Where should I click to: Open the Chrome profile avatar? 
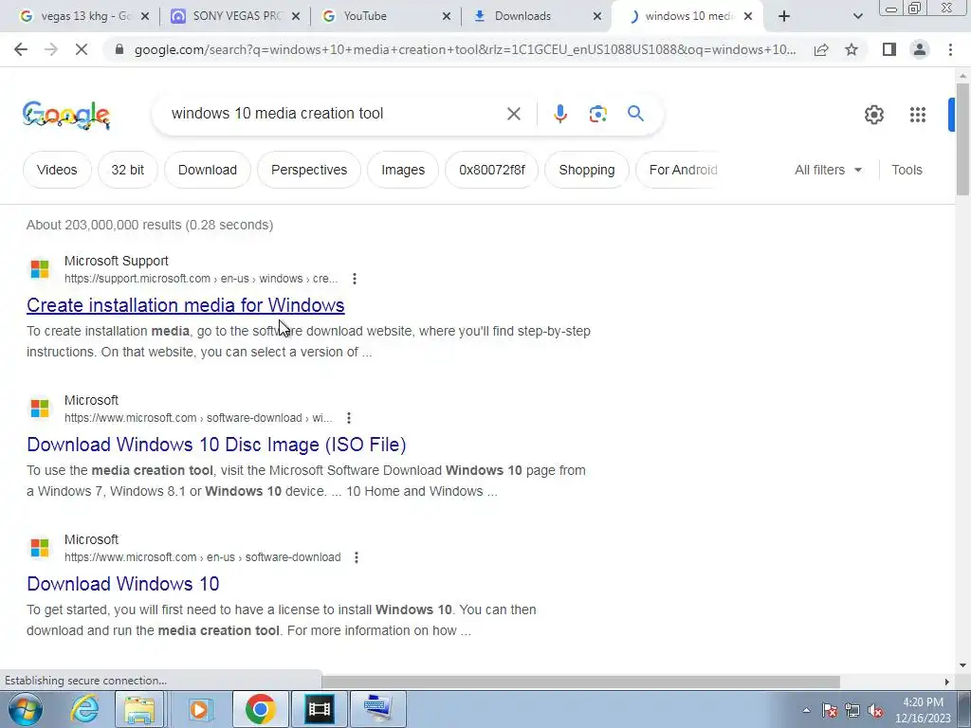(920, 49)
